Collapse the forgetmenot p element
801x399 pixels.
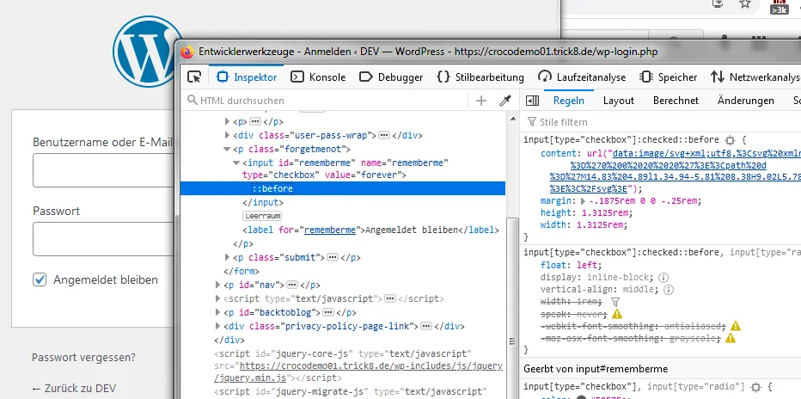[x=227, y=149]
